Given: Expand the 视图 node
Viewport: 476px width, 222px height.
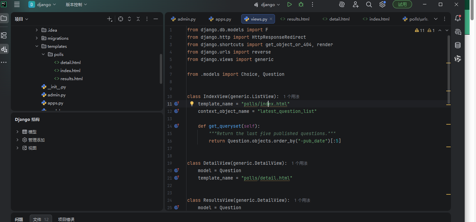Looking at the screenshot, I should pyautogui.click(x=17, y=148).
